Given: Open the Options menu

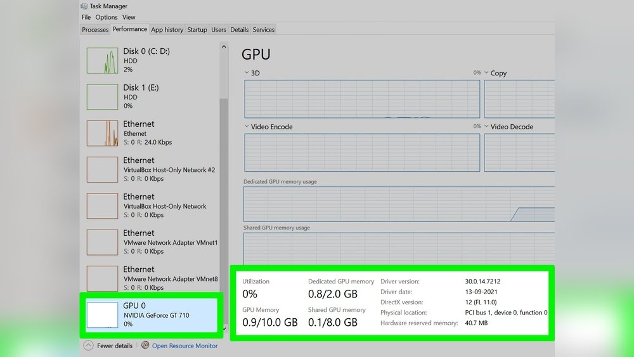Looking at the screenshot, I should pos(107,17).
